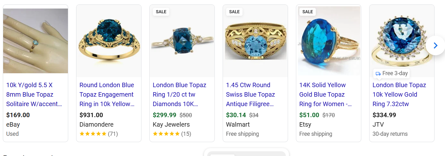Viewport: 445px width, 156px height.
Task: Open "Round London Blue Topaz Engagement Ring" link
Action: tap(107, 94)
